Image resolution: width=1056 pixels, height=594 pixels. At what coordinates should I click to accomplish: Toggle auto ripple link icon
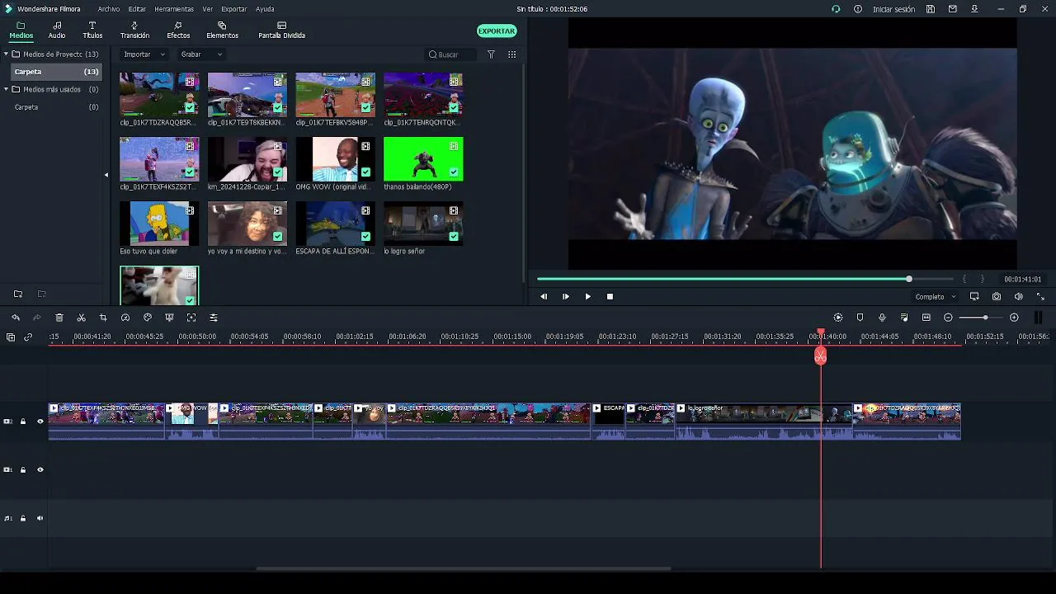click(28, 337)
